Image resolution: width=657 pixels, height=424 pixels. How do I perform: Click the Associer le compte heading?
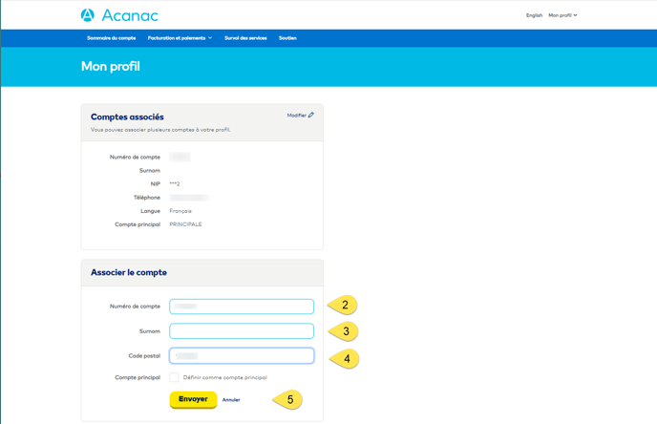click(129, 272)
